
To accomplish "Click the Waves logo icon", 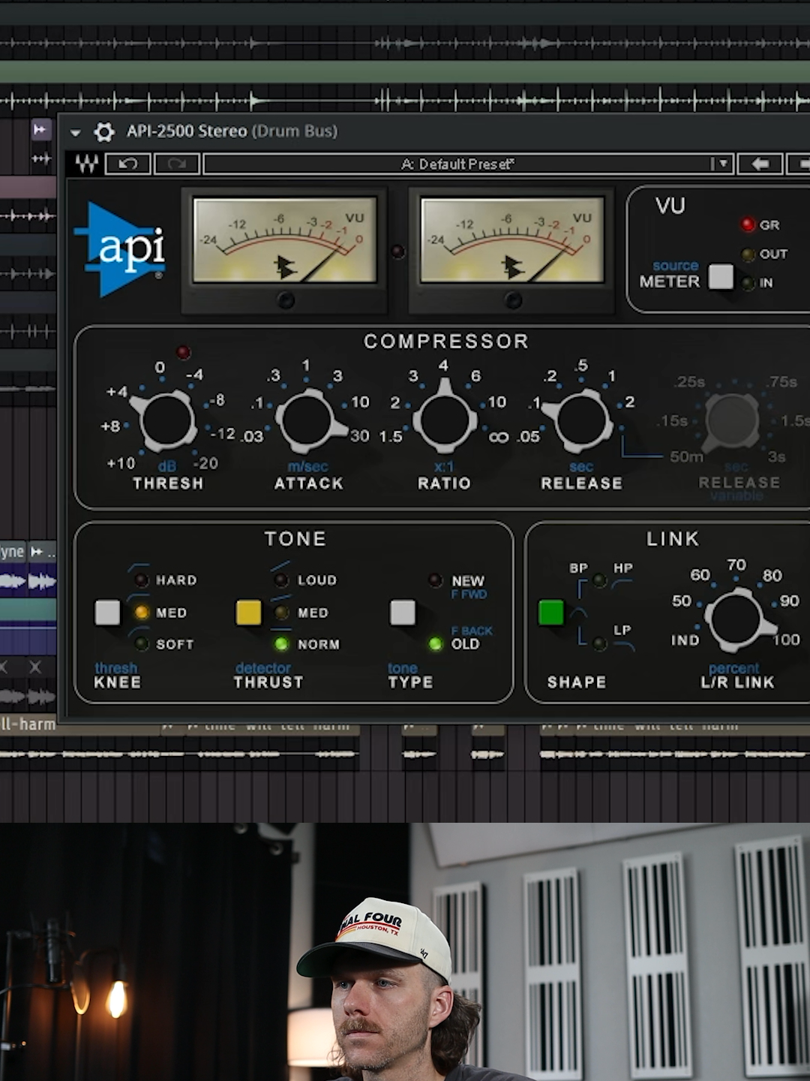I will 85,164.
